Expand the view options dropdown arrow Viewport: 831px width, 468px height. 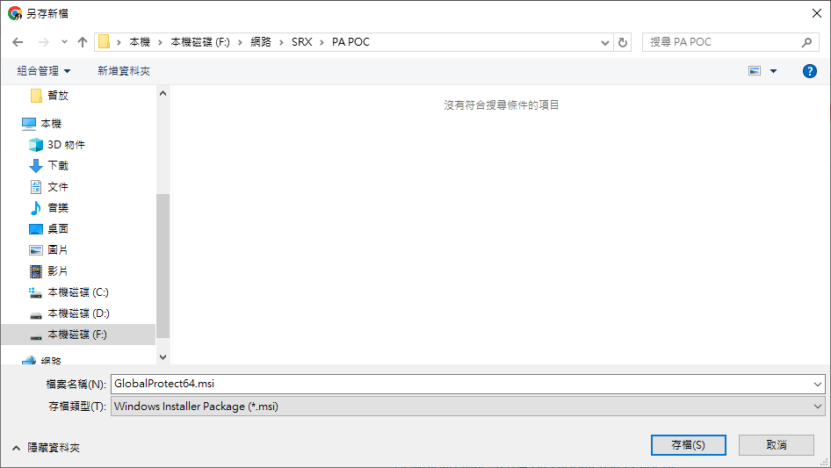point(773,71)
